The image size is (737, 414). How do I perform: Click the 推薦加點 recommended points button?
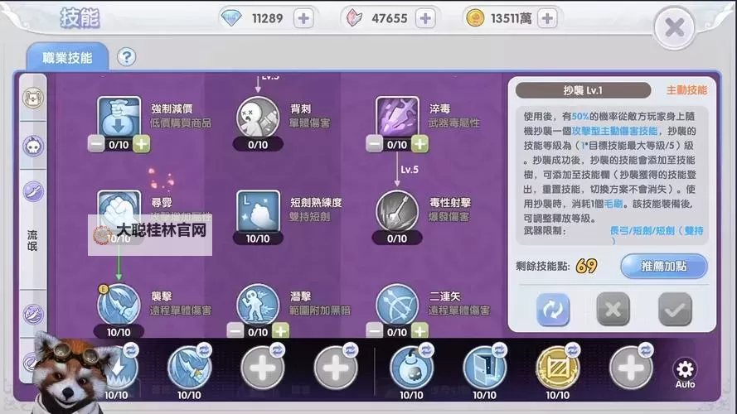(x=664, y=267)
